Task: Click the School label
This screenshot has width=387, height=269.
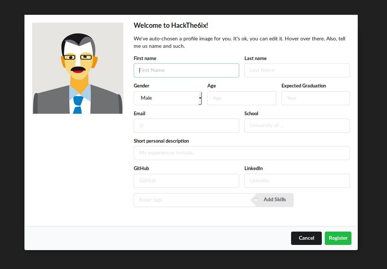Action: tap(251, 113)
